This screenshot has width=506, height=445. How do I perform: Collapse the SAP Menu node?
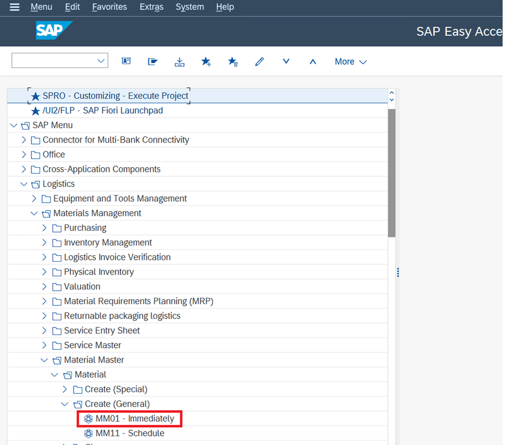coord(13,125)
